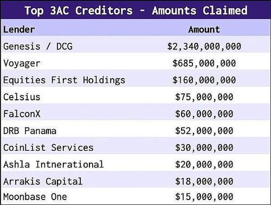Select the Lender column header
Viewport: 271px width, 205px height.
tap(19, 29)
